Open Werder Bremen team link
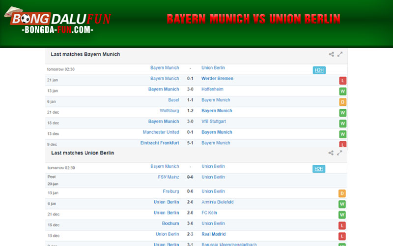Viewport: 393px width, 246px height. [x=217, y=78]
